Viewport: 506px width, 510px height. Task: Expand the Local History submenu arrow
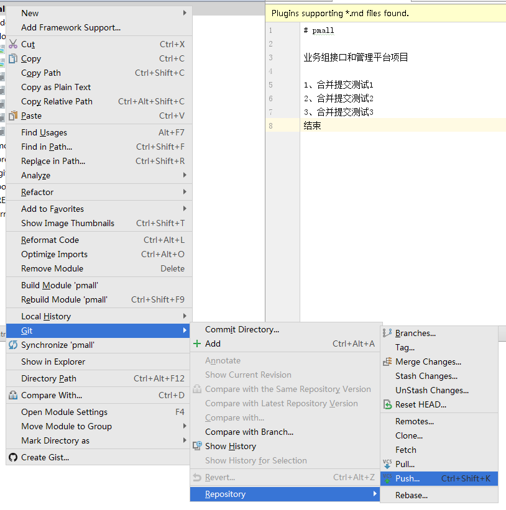(x=185, y=316)
